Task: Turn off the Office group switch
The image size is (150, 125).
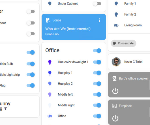Action: [x=97, y=51]
